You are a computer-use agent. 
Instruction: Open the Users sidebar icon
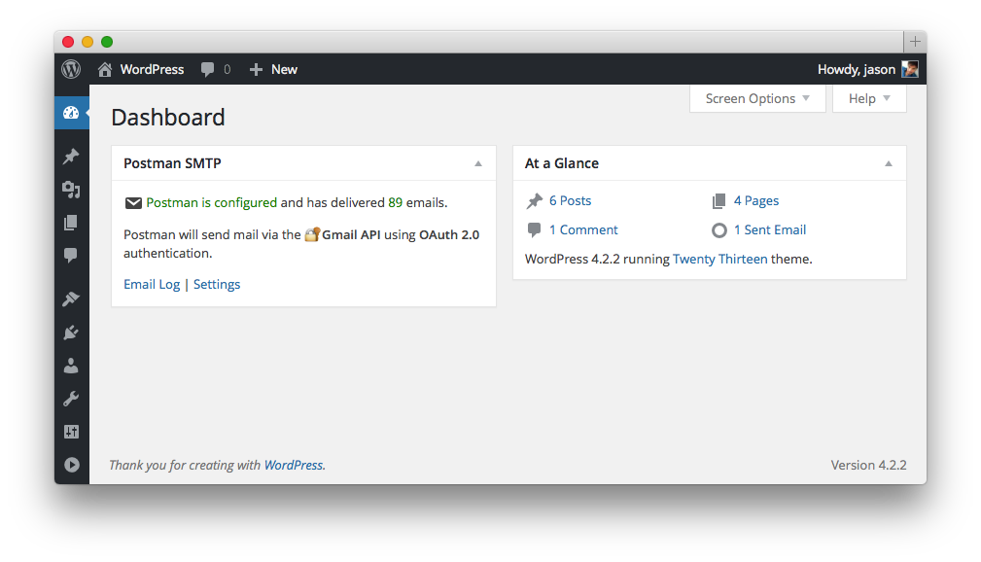pos(71,366)
